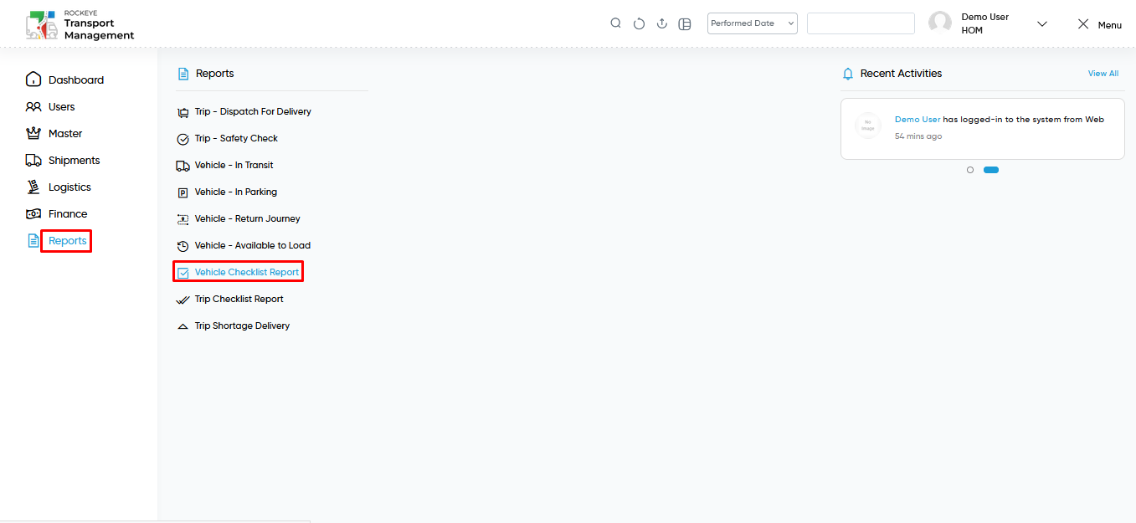The height and width of the screenshot is (523, 1136).
Task: Select the first carousel dot under Recent Activities
Action: coord(970,170)
